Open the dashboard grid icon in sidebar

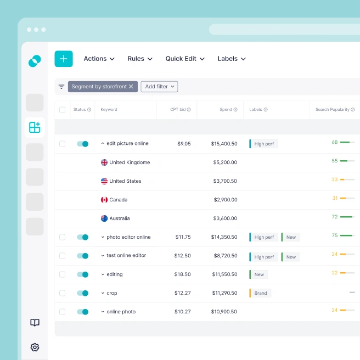(x=35, y=127)
